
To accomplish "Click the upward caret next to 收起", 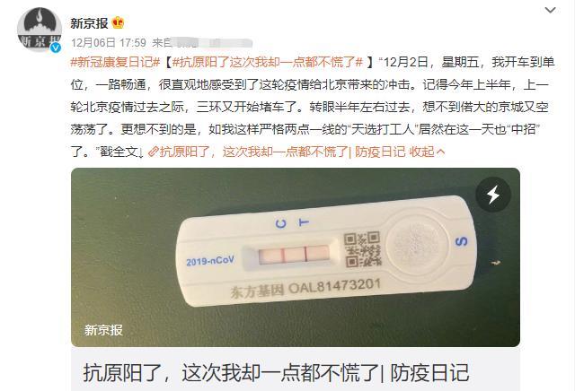I will point(441,152).
